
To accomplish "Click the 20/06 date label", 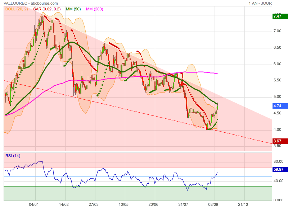I will (x=153, y=204).
